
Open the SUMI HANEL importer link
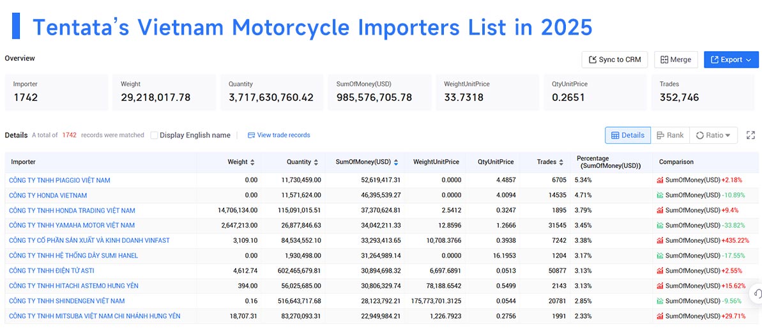click(x=73, y=256)
